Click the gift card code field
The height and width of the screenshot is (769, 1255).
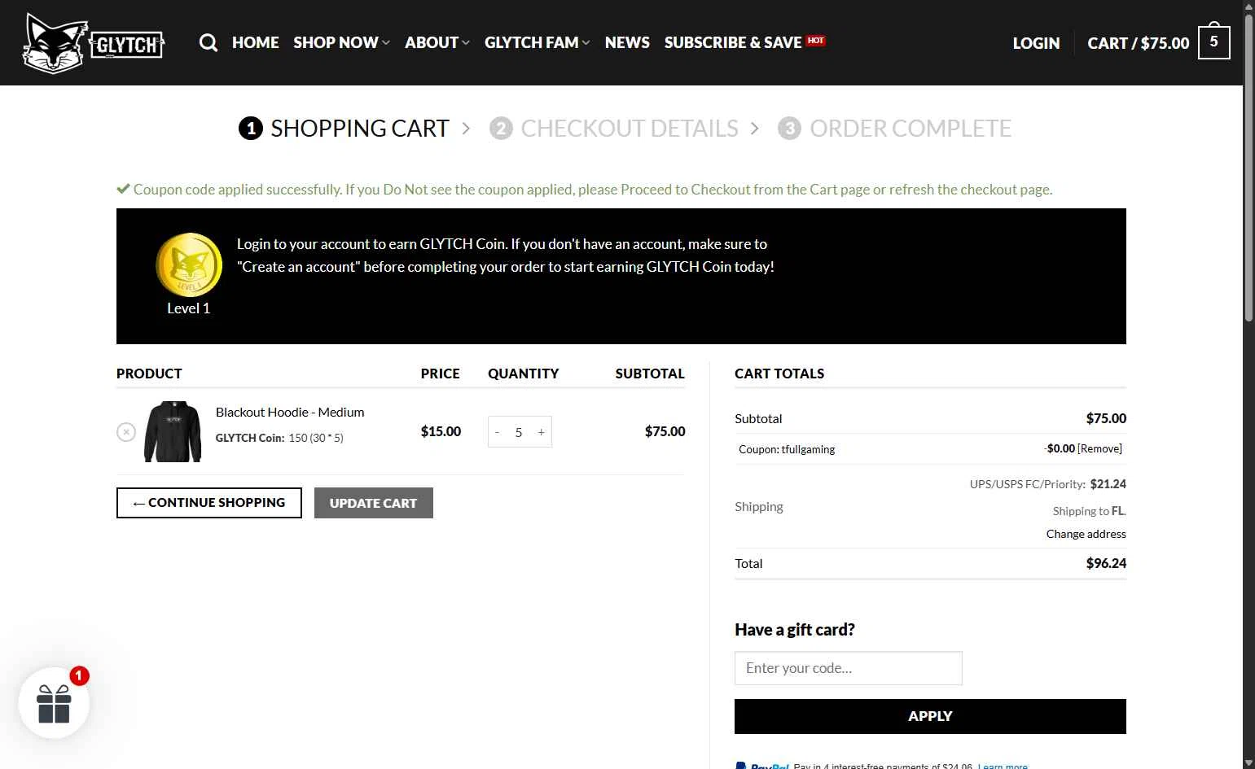pyautogui.click(x=848, y=668)
